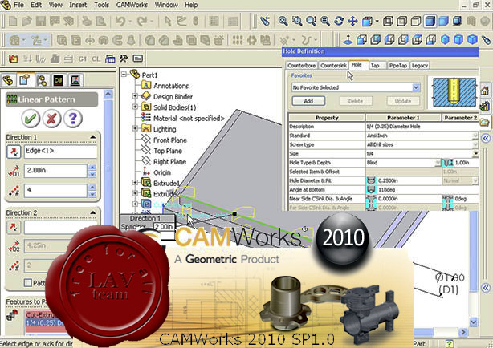Expand the Extrude1 feature node
The width and height of the screenshot is (493, 348).
135,183
